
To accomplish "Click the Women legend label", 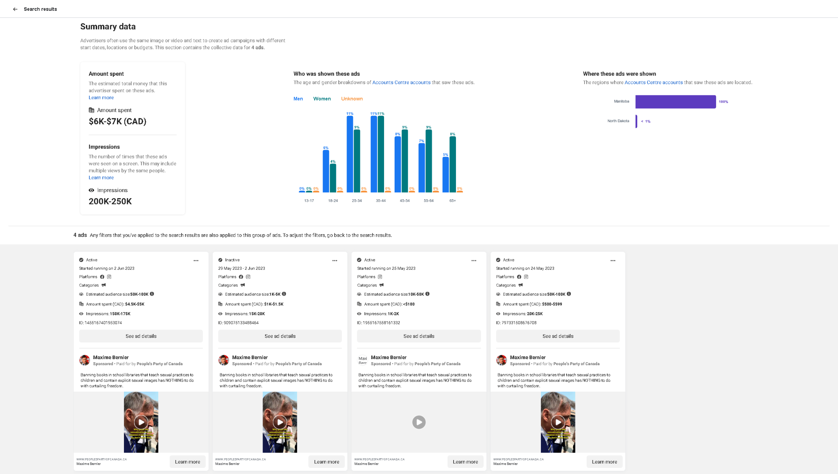I will [x=322, y=99].
